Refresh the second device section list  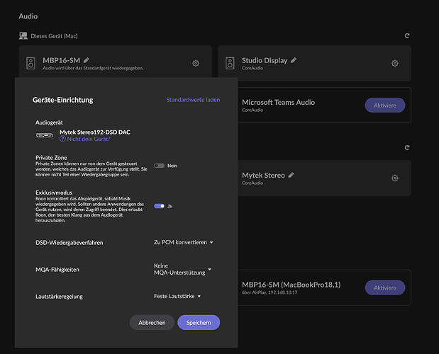click(407, 147)
